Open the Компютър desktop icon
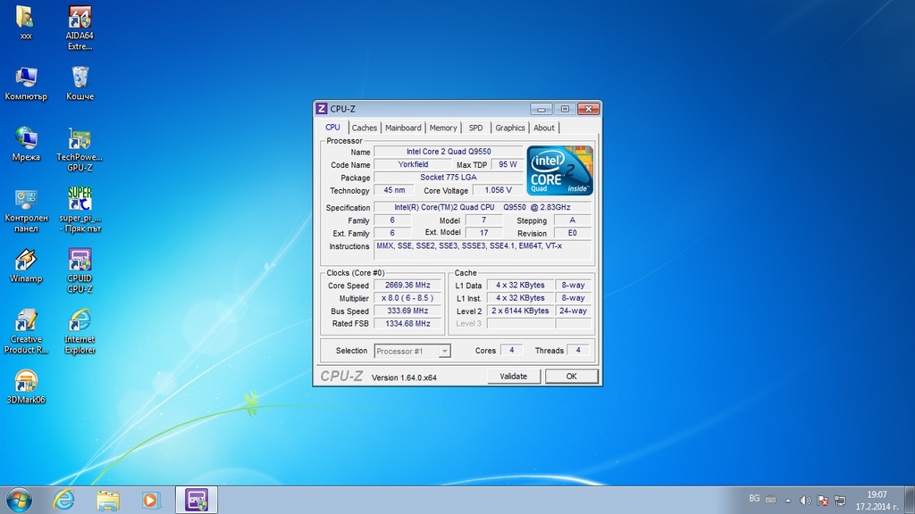The width and height of the screenshot is (915, 514). click(26, 83)
